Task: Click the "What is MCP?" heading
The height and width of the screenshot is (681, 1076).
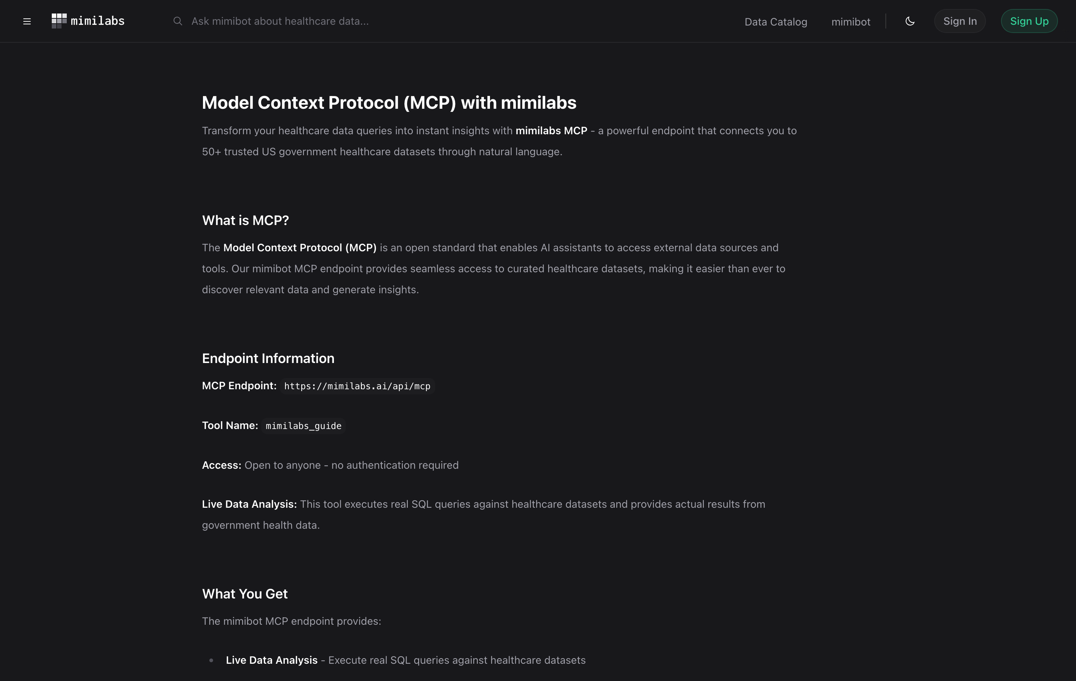Action: pyautogui.click(x=245, y=220)
